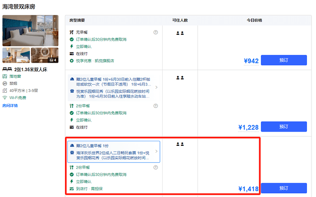The height and width of the screenshot is (197, 316).
Task: Click the bed icon by 2张1.35米双人床
Action: [7, 69]
